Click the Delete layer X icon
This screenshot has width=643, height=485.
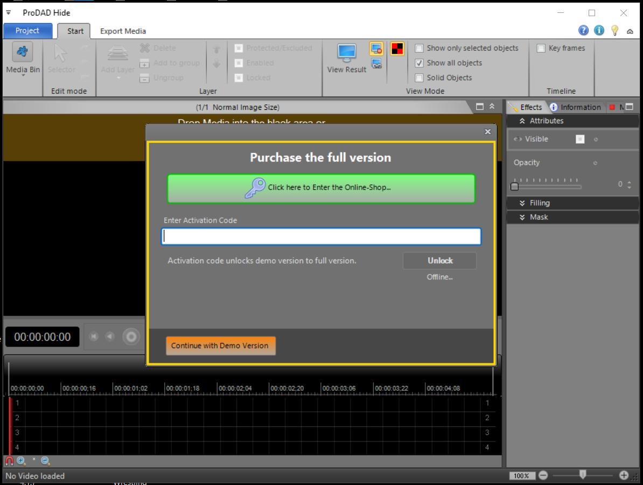click(144, 48)
